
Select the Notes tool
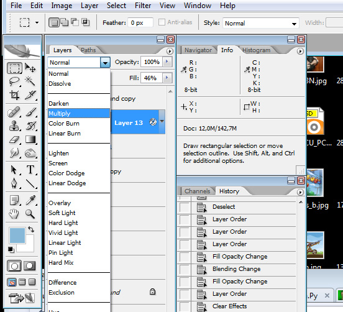point(14,200)
